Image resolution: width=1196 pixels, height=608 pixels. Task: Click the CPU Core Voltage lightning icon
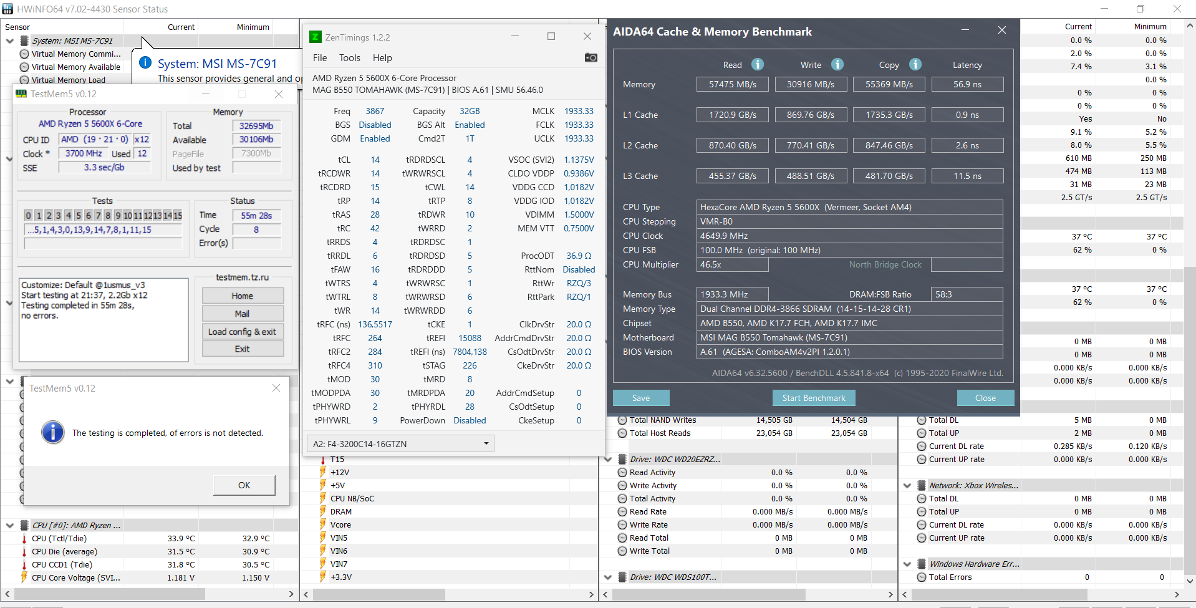pyautogui.click(x=24, y=577)
